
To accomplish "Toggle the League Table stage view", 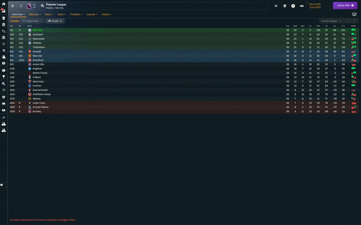I will coord(32,21).
